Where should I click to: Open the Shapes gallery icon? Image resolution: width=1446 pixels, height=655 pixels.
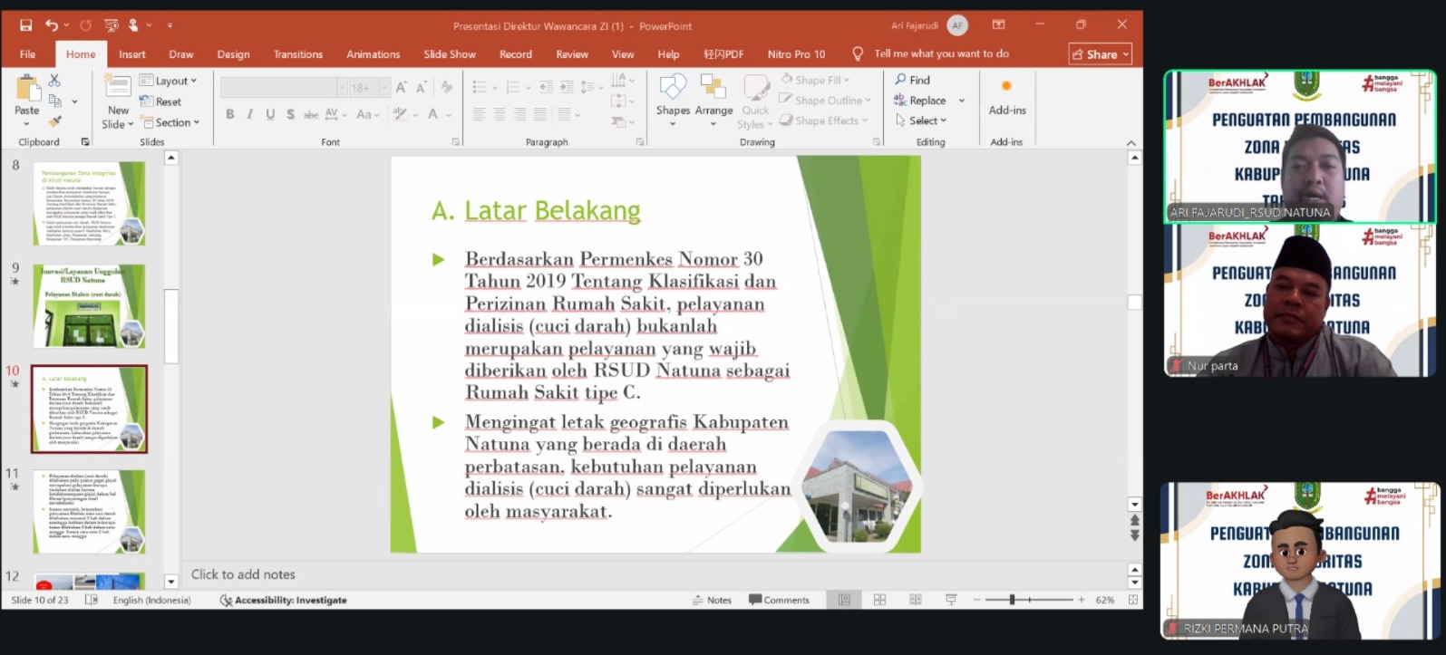coord(673,88)
